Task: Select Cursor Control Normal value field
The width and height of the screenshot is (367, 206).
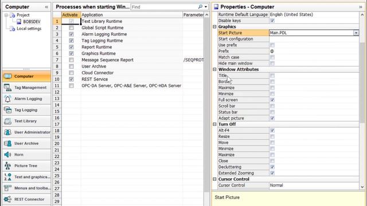Action: pos(314,185)
